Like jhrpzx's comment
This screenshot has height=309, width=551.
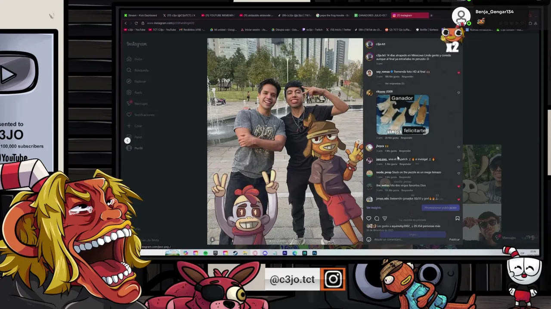(458, 147)
